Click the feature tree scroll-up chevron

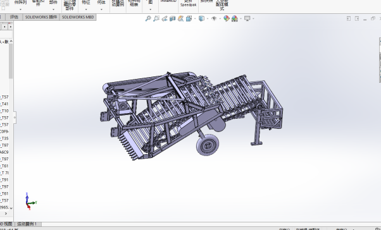(11, 42)
